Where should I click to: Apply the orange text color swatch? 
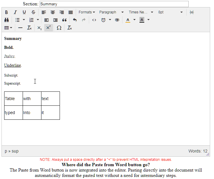pyautogui.click(x=128, y=20)
